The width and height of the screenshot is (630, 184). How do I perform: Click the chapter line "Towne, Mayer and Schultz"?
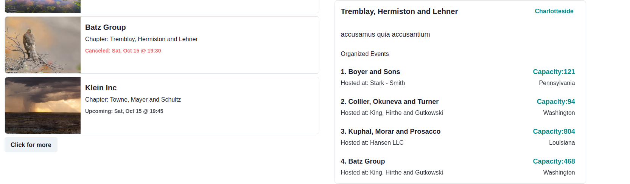pyautogui.click(x=133, y=100)
